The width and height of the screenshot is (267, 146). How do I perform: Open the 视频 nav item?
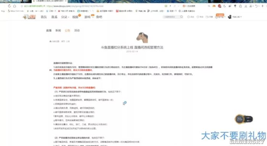76,17
